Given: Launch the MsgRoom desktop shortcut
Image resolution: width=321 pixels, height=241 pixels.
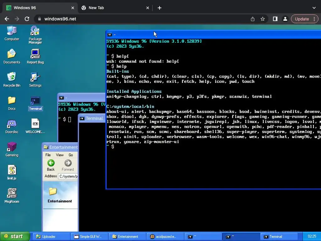Looking at the screenshot, I should (12, 196).
